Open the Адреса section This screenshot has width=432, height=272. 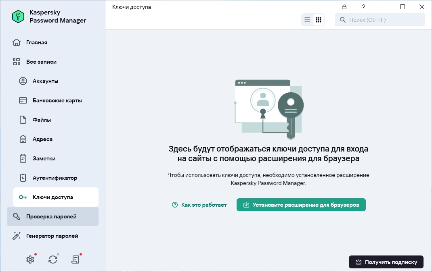pyautogui.click(x=56, y=139)
